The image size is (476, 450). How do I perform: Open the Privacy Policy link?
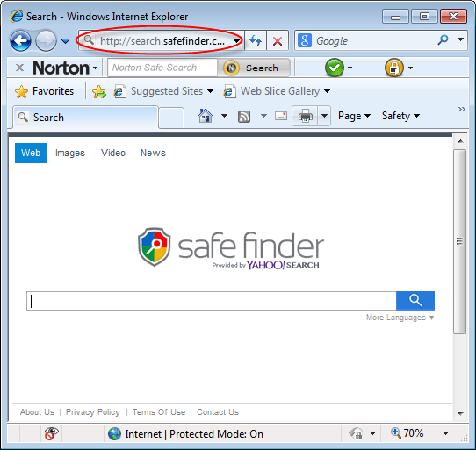pyautogui.click(x=93, y=412)
